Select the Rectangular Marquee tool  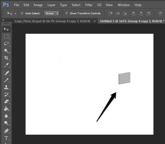pos(6,36)
